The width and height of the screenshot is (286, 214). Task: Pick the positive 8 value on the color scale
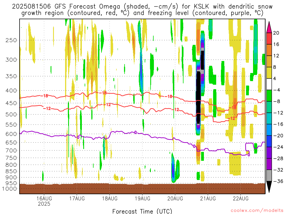point(275,67)
